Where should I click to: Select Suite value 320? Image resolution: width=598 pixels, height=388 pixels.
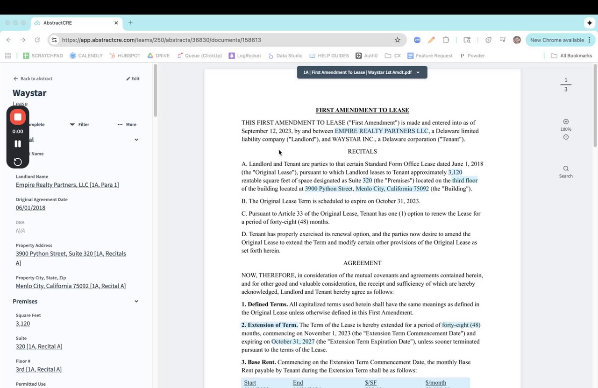[x=39, y=346]
